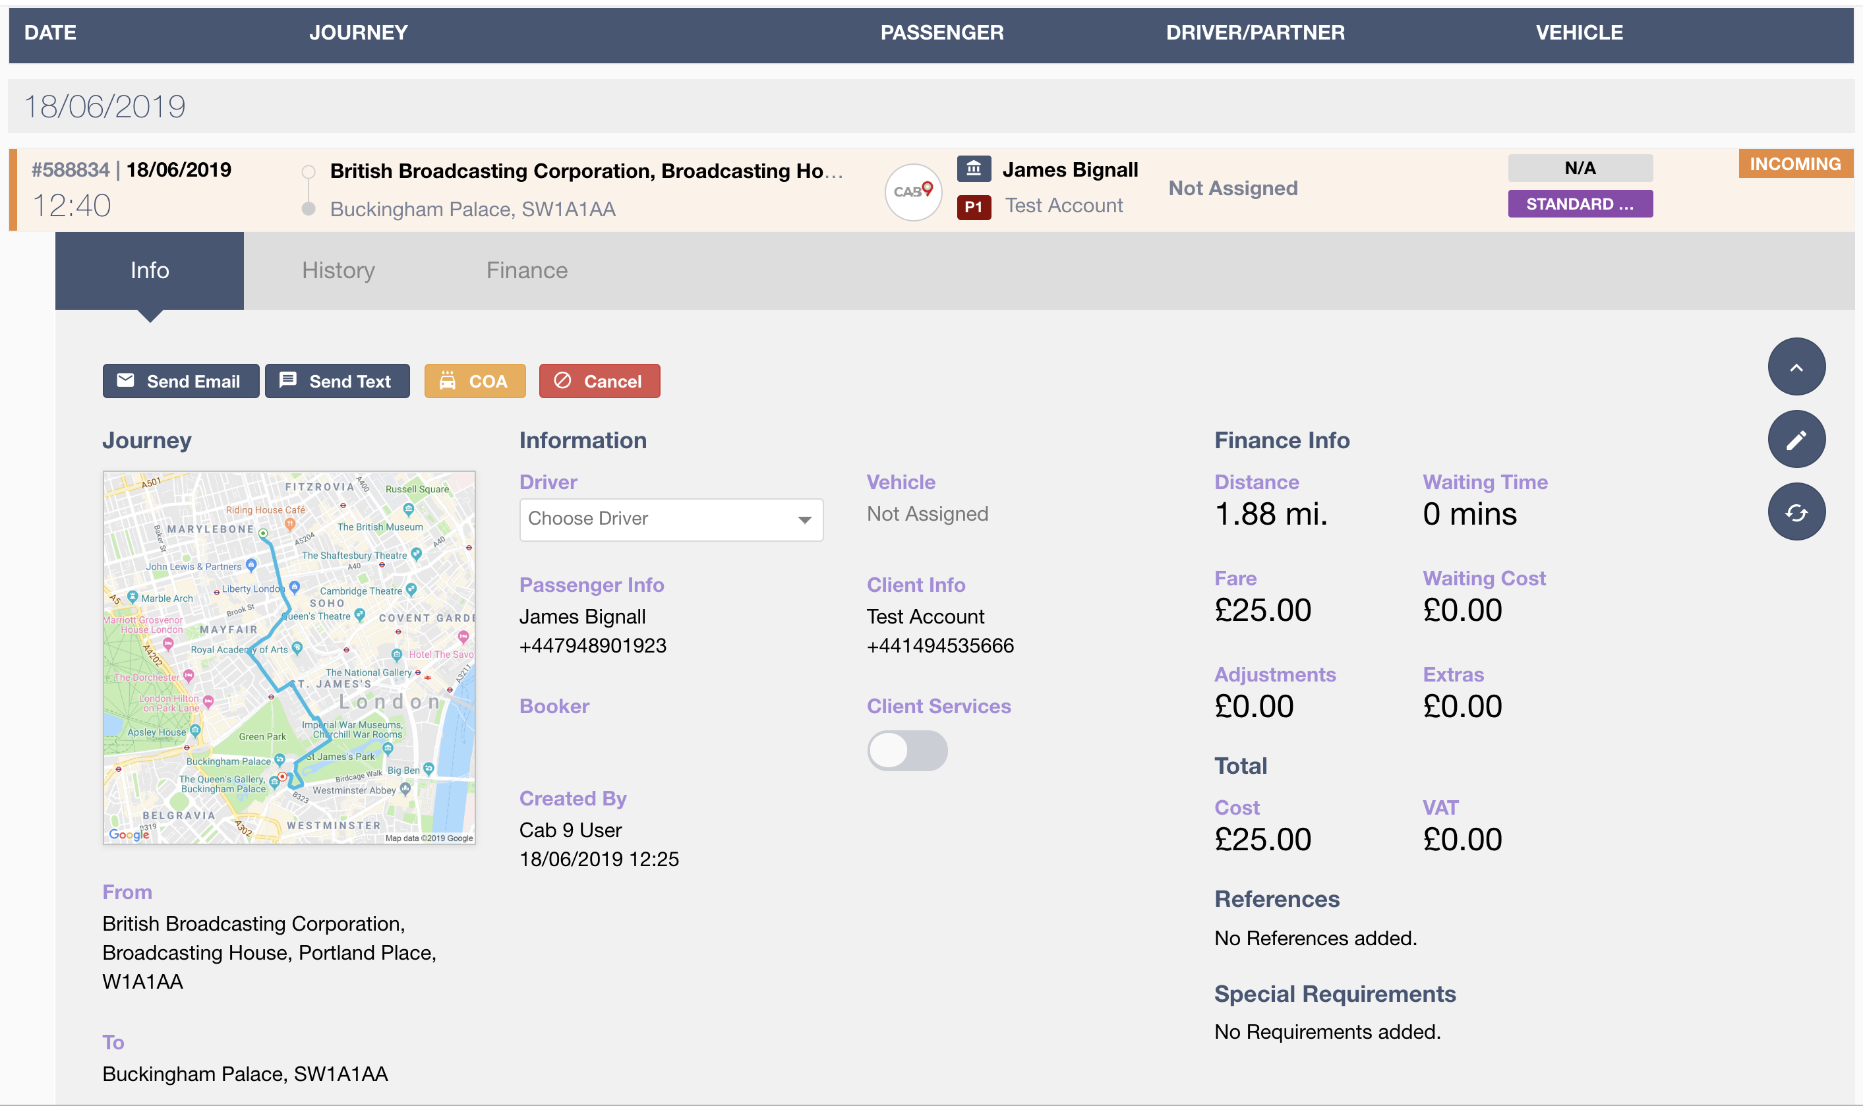Click James Bignall name in the booking row
Viewport: 1863px width, 1106px height.
[x=1070, y=170]
